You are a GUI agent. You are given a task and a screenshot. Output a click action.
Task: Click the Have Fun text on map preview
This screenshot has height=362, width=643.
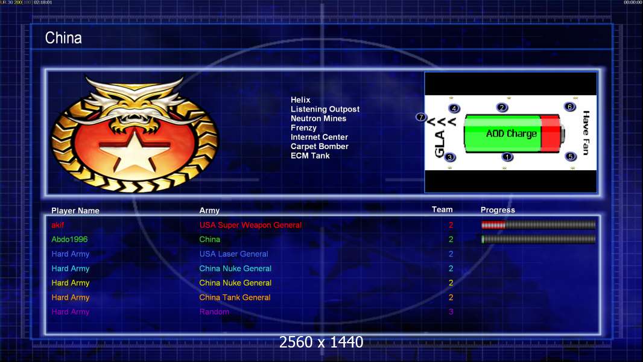click(x=586, y=133)
